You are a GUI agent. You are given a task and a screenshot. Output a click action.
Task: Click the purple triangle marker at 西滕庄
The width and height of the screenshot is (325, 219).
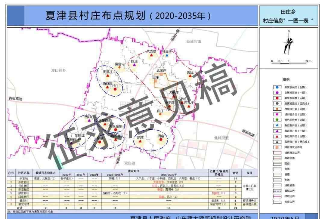(71, 143)
